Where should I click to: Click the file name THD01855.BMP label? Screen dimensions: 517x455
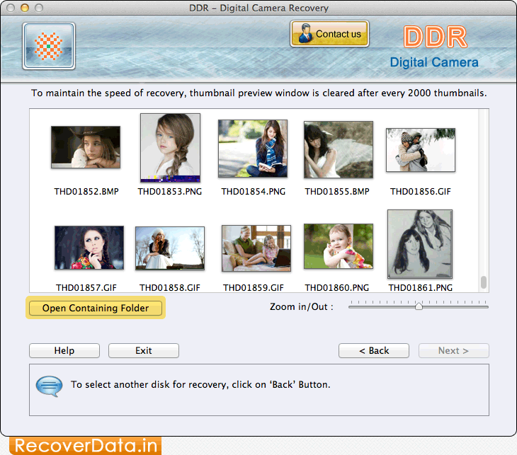pyautogui.click(x=337, y=192)
